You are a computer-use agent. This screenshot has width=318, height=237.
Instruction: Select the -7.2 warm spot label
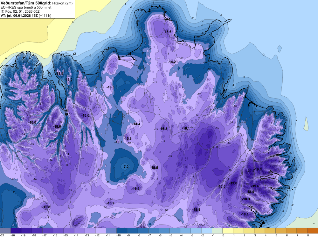126,167
